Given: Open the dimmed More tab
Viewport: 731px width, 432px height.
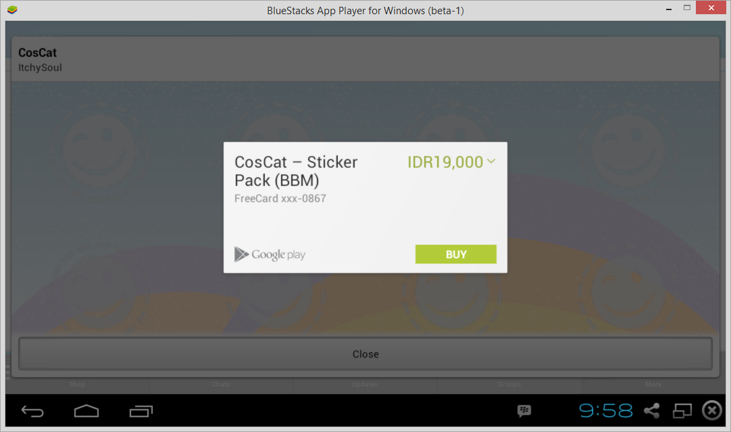Looking at the screenshot, I should tap(653, 385).
